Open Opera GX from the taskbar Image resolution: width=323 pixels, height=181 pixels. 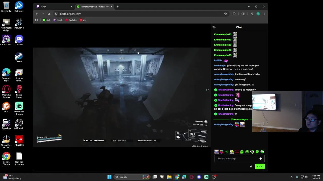click(x=192, y=177)
